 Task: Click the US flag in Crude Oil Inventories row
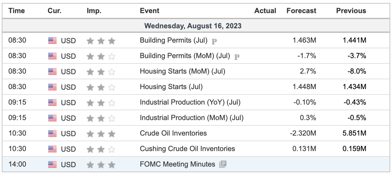click(x=52, y=134)
